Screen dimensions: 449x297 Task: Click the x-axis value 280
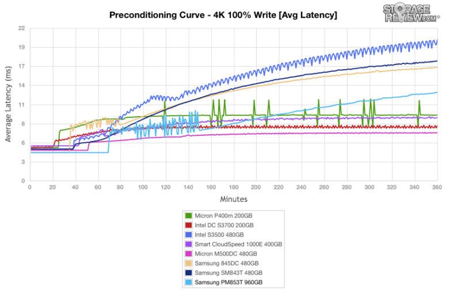(347, 187)
